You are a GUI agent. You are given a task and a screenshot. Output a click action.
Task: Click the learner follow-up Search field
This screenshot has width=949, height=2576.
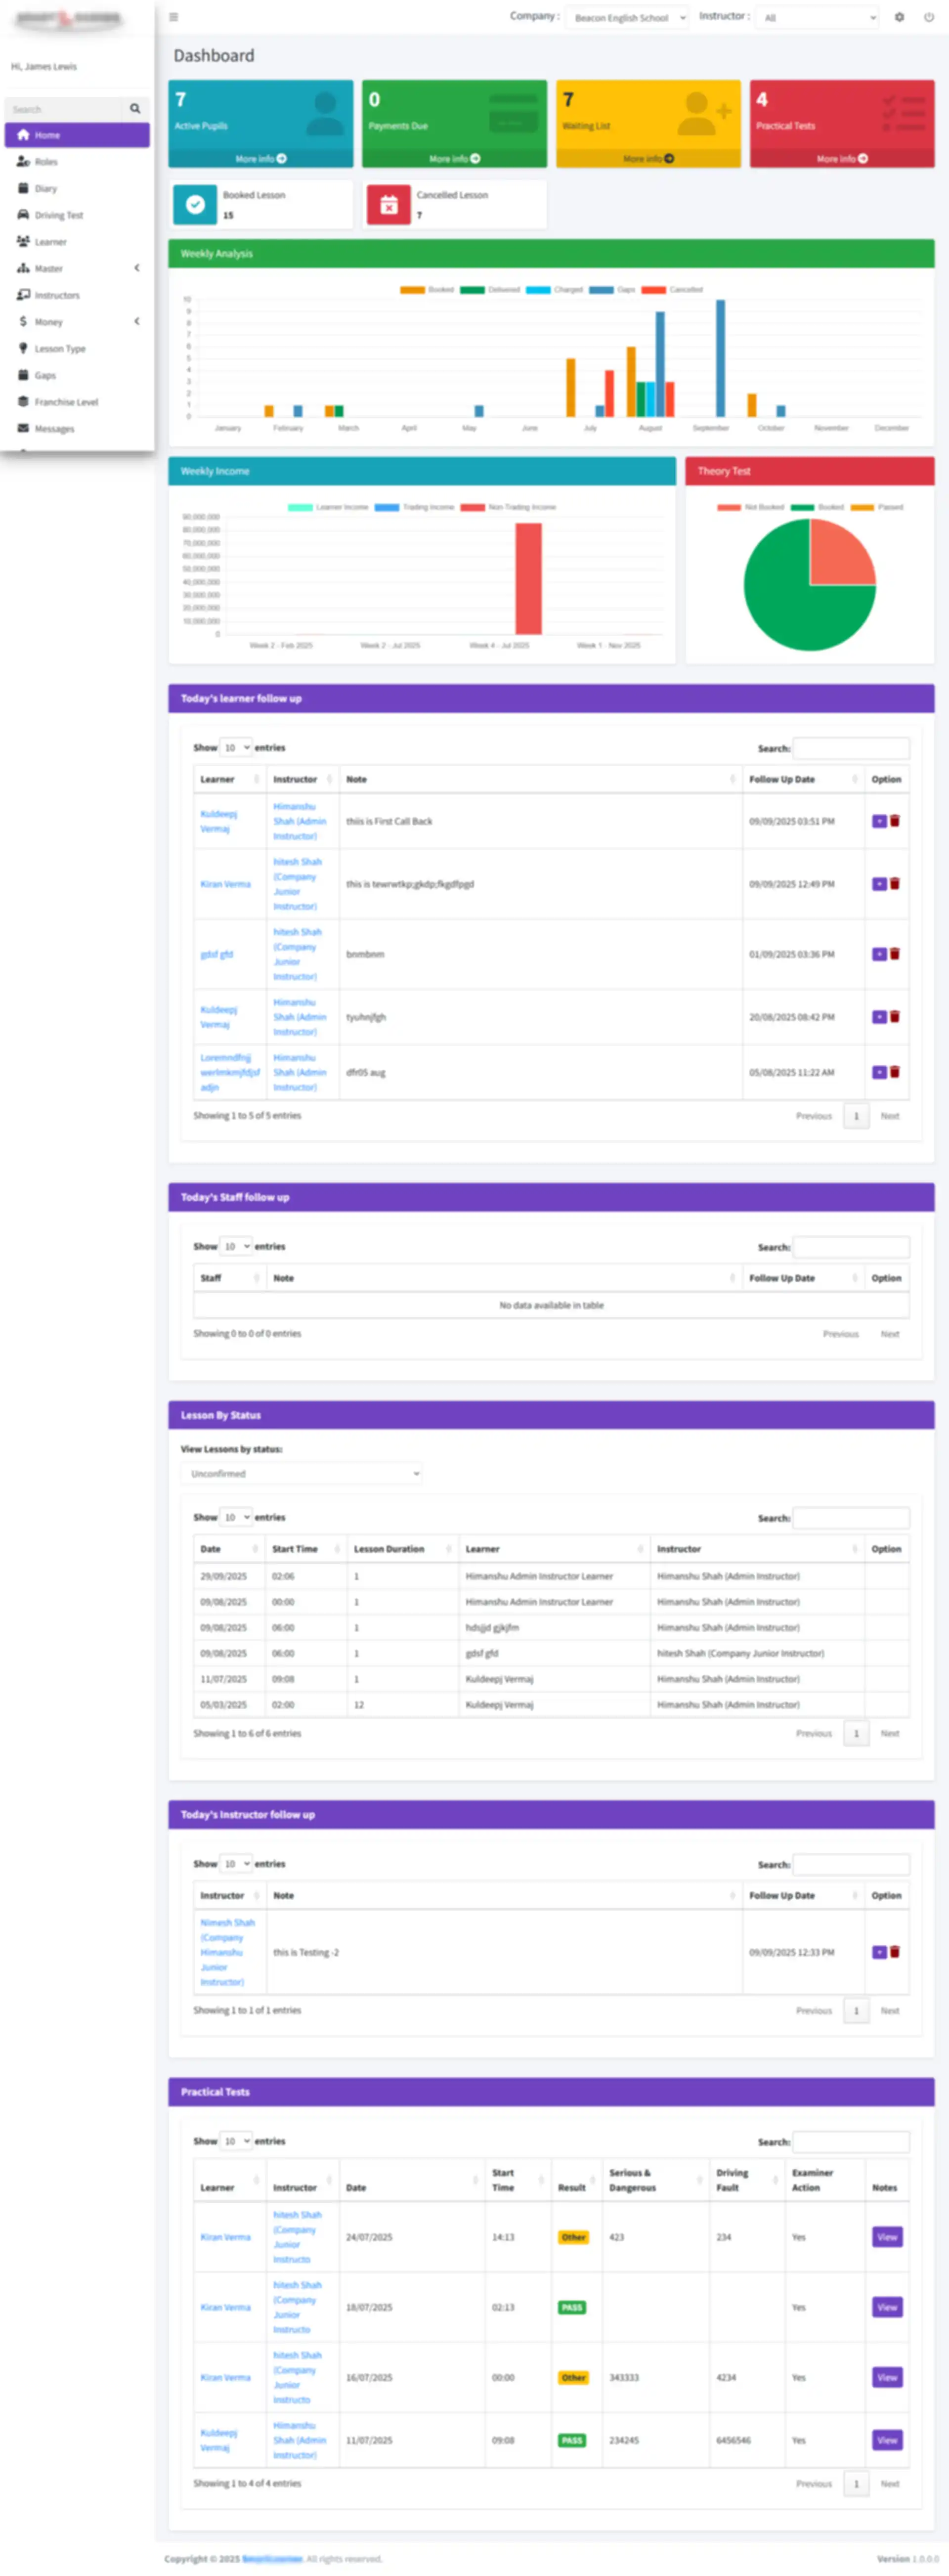(850, 748)
